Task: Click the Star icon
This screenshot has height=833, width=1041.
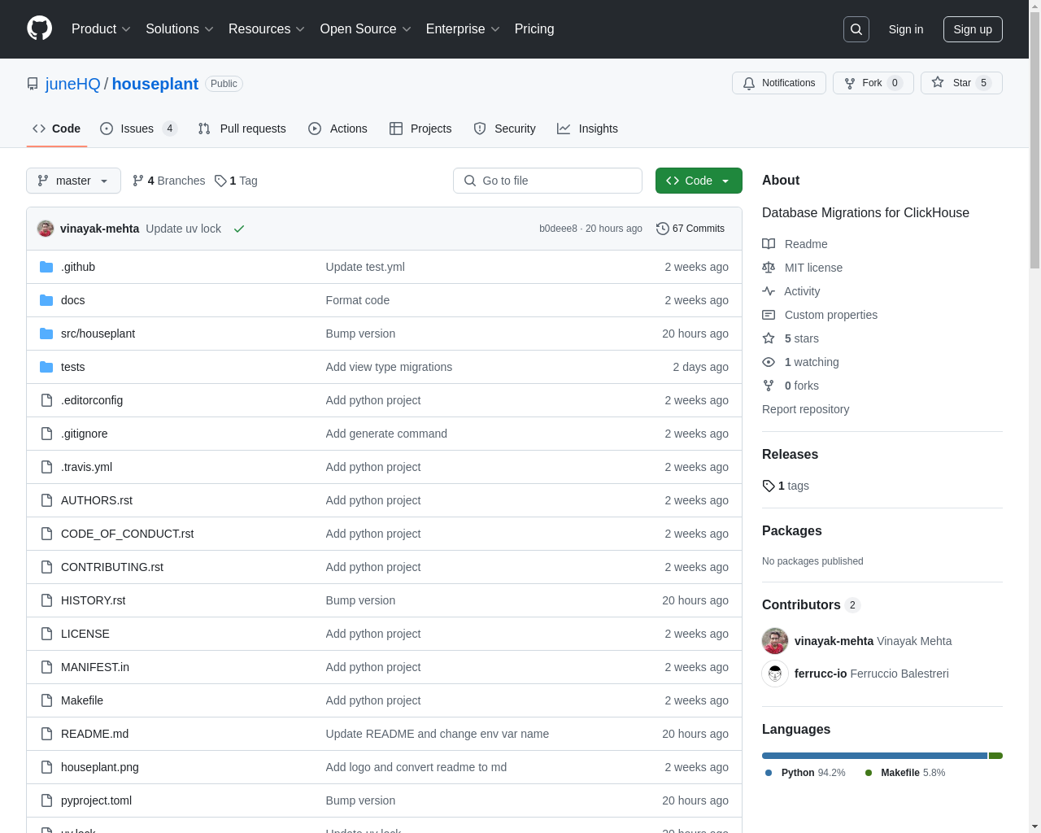Action: click(938, 82)
